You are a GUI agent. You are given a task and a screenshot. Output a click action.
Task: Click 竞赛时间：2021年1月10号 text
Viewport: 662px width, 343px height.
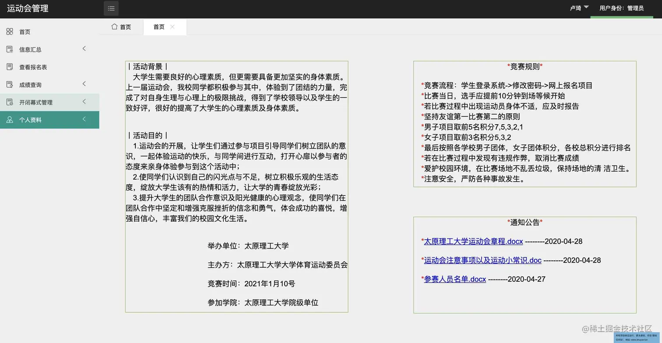[x=251, y=283]
